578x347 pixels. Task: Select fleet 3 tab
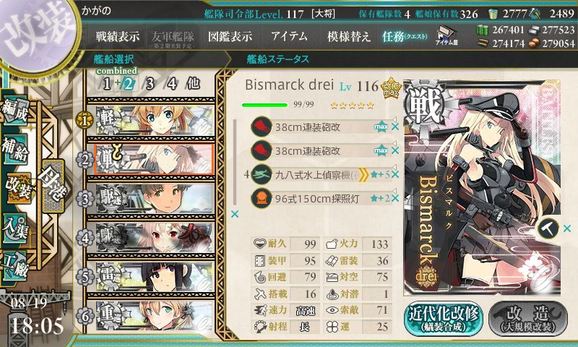pos(150,84)
